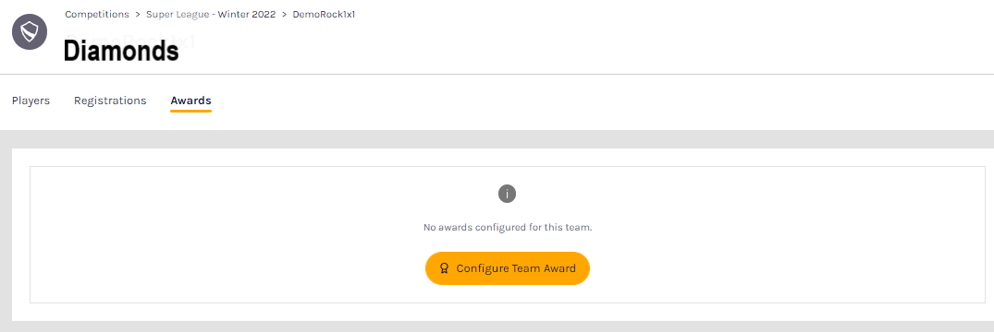Open the DemoRock1x1 breadcrumb
994x332 pixels.
coord(324,14)
